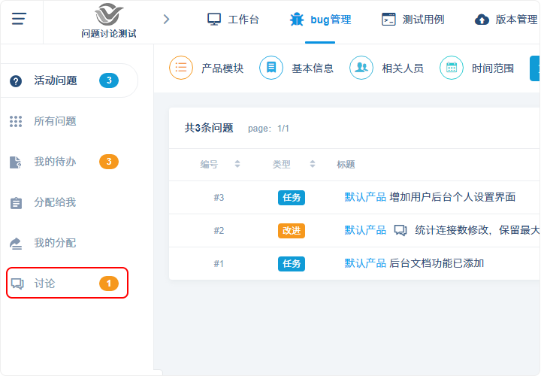Open 我的分配 in the sidebar
This screenshot has height=376, width=541.
point(55,243)
